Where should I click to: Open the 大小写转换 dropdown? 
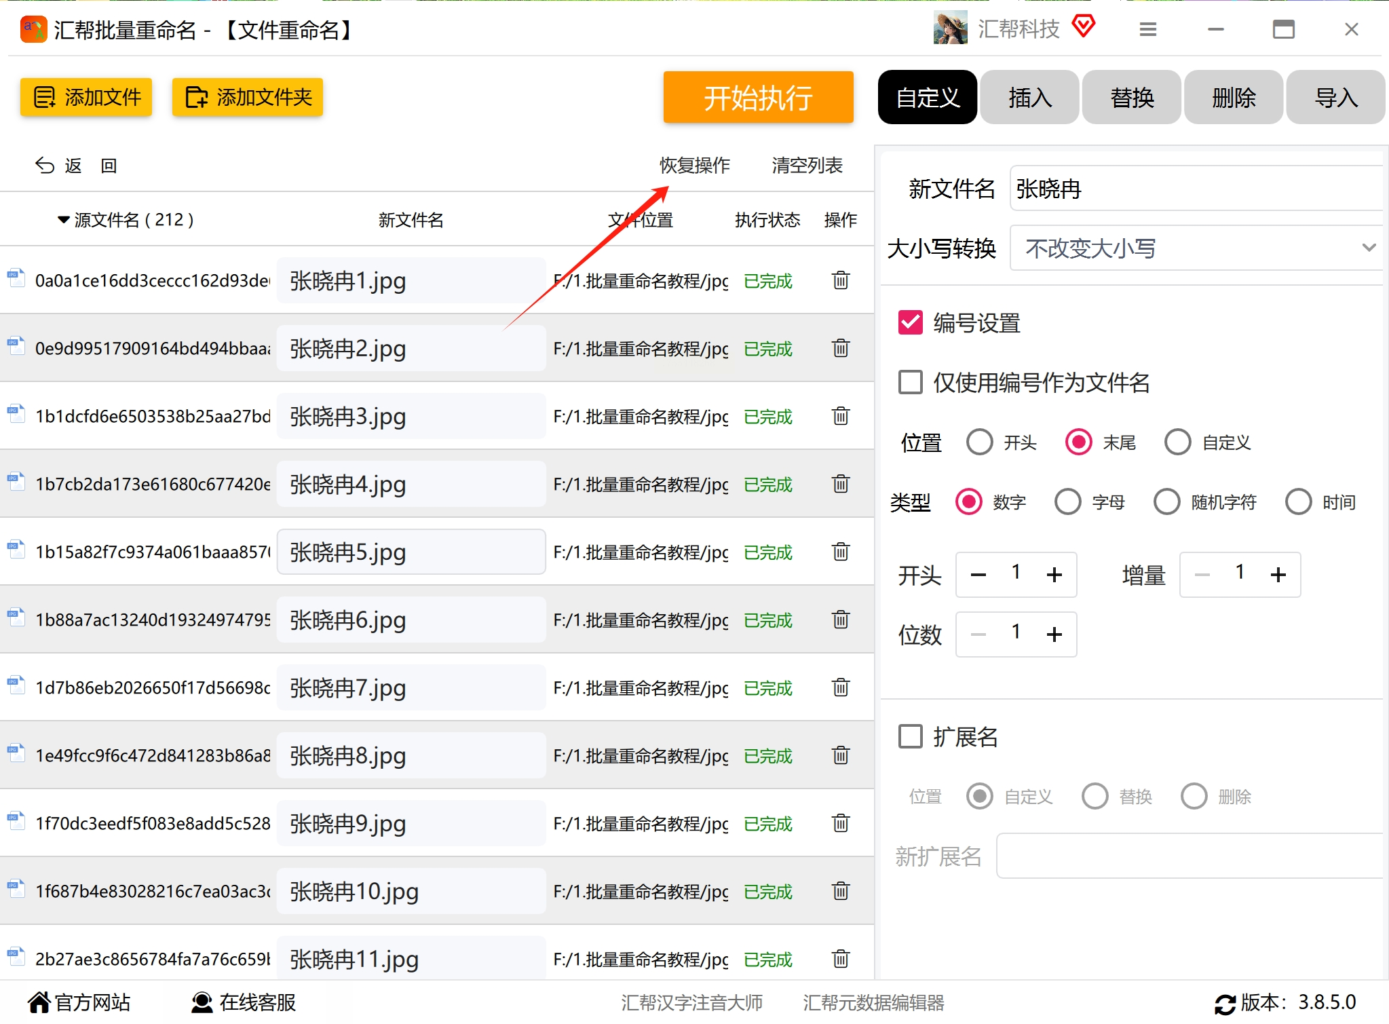coord(1196,248)
